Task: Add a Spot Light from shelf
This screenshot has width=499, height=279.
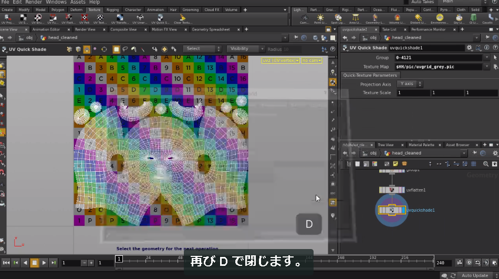Action: point(338,19)
